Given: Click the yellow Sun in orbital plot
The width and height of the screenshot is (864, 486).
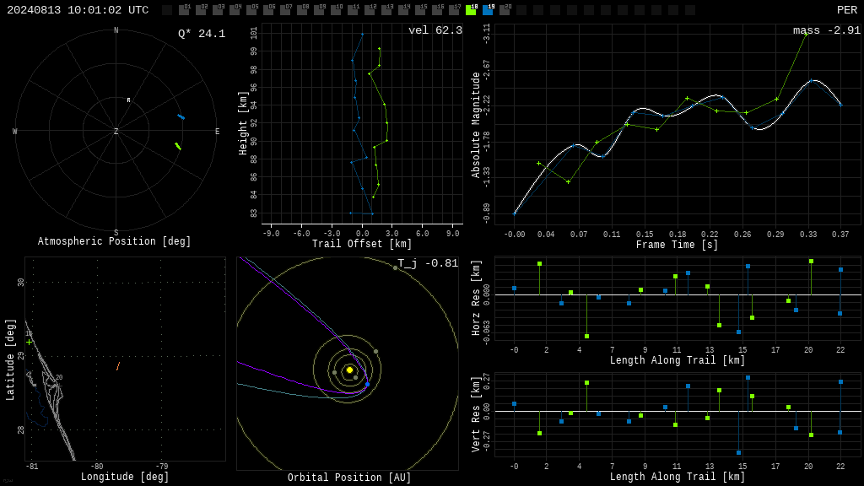Looking at the screenshot, I should [349, 370].
